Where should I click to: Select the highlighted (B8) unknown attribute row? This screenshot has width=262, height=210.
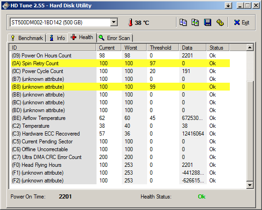(x=120, y=87)
